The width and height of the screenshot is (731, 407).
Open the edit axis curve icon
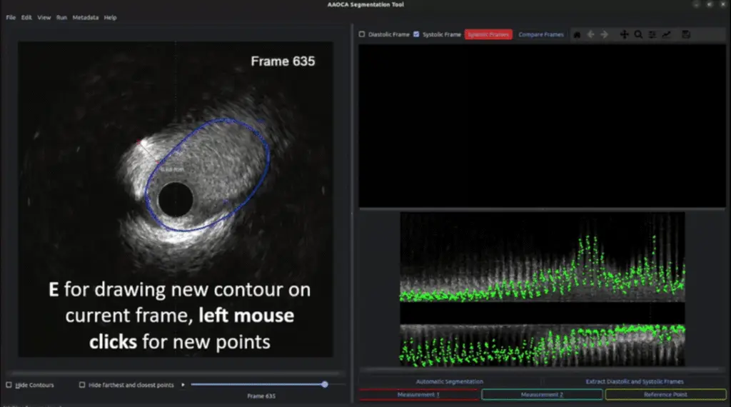667,34
